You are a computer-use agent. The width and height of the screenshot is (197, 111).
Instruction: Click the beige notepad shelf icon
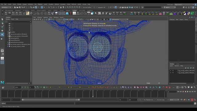[x=27, y=13]
